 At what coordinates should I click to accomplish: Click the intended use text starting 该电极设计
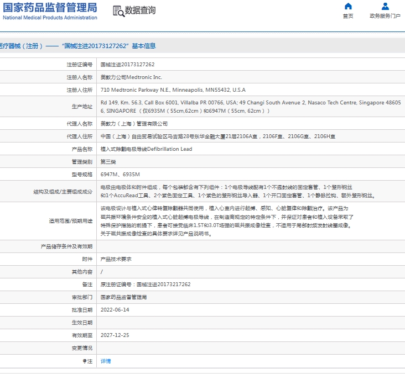(x=227, y=221)
